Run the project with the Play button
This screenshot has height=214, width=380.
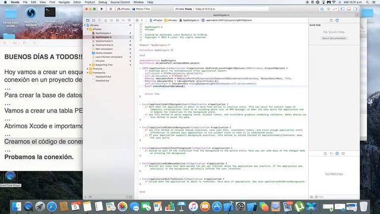click(102, 9)
